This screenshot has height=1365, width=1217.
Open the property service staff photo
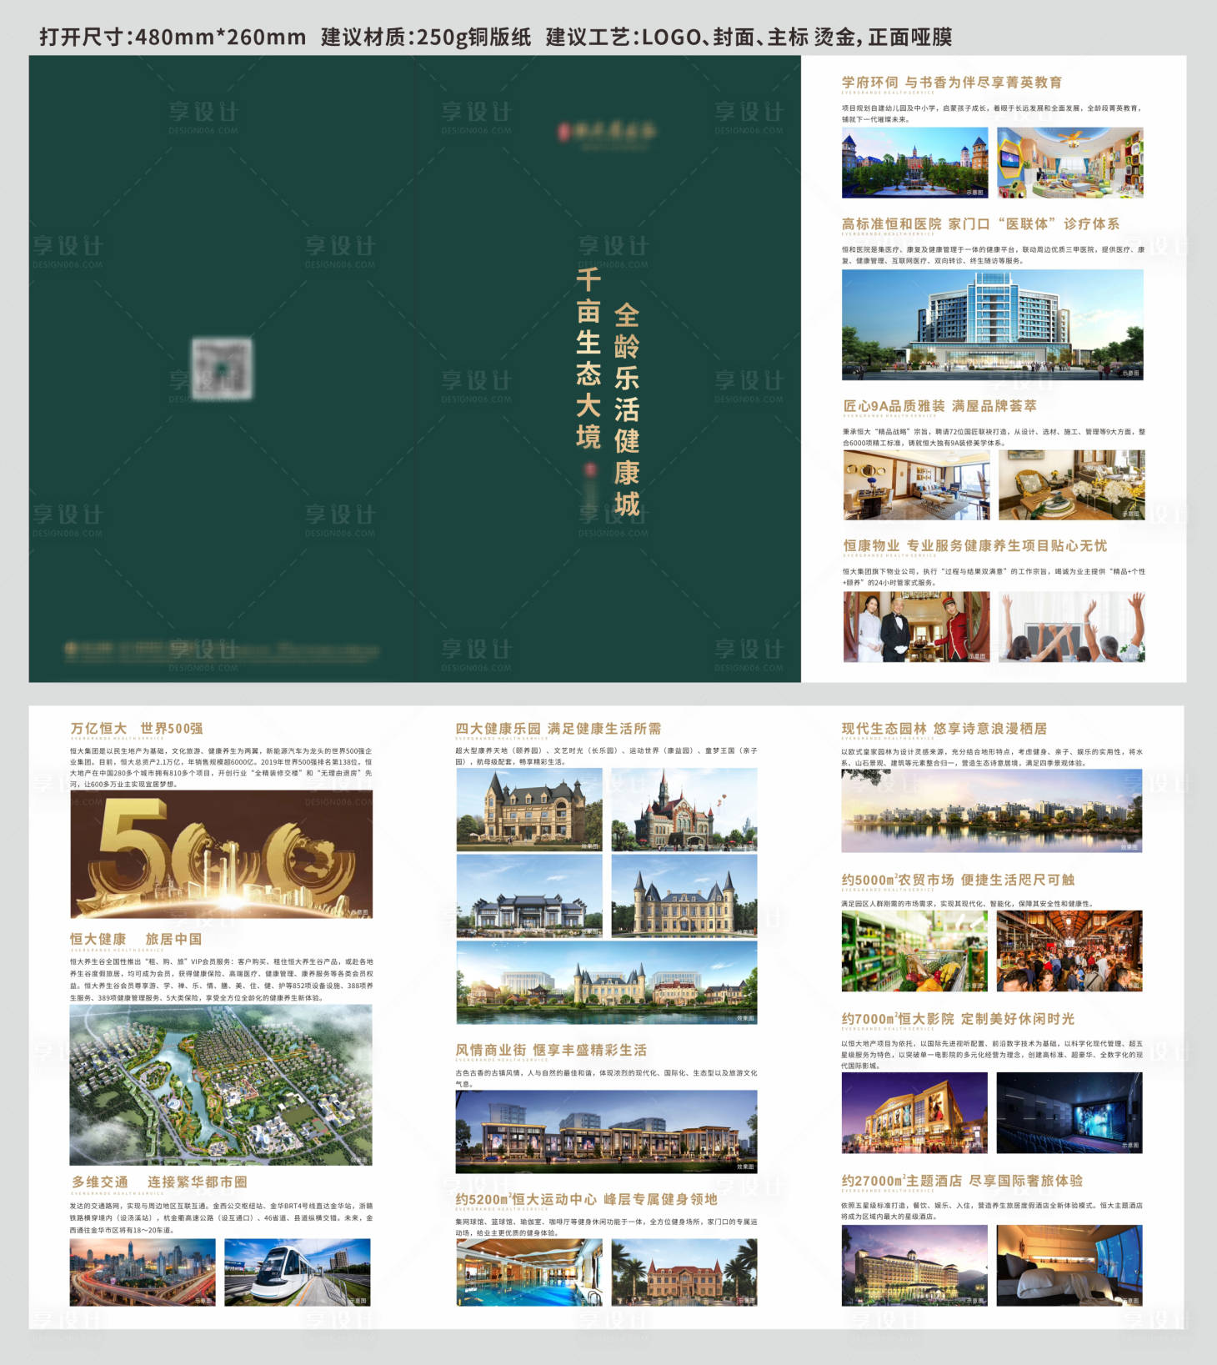[916, 627]
